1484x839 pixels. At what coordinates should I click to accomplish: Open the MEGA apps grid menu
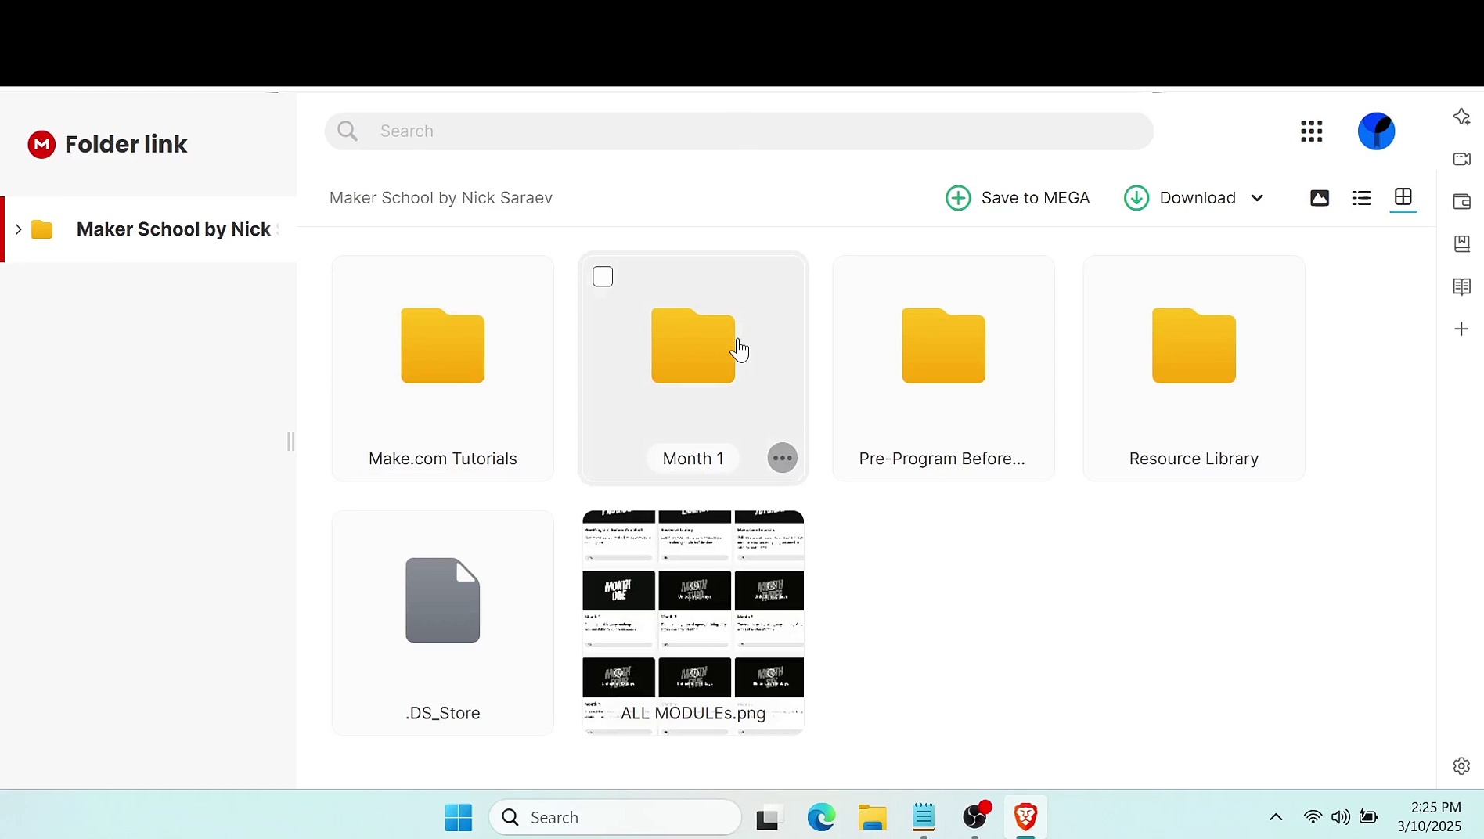(1311, 131)
